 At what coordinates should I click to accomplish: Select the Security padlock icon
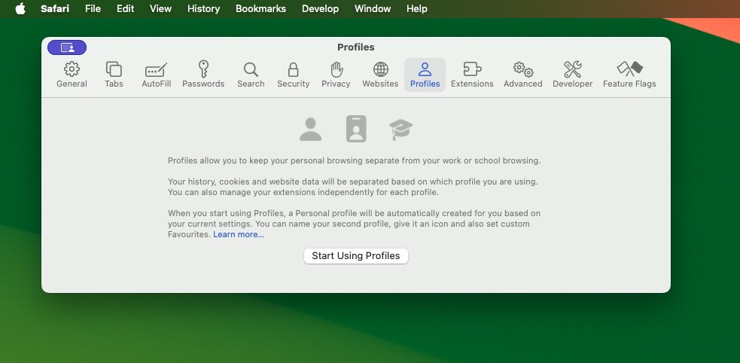293,75
